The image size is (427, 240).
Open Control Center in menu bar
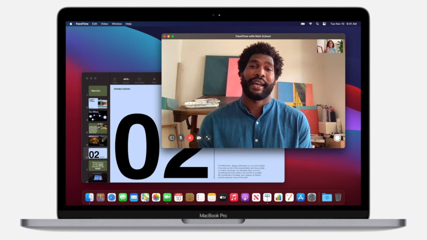[324, 24]
